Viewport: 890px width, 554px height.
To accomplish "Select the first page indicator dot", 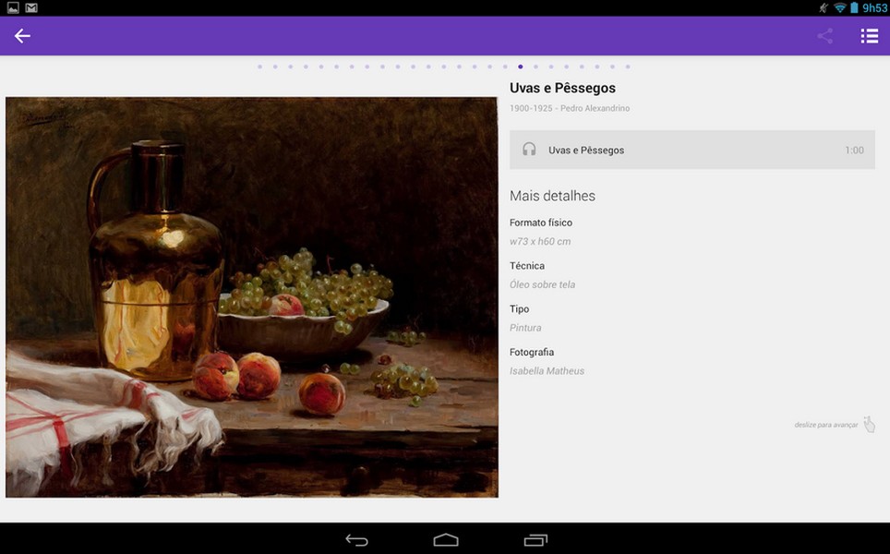I will coord(259,66).
